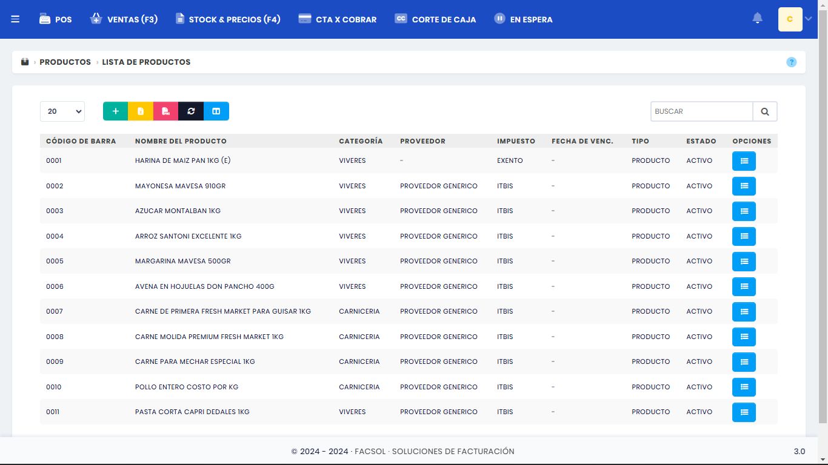Expand the user profile dropdown arrow
This screenshot has height=465, width=828.
808,19
